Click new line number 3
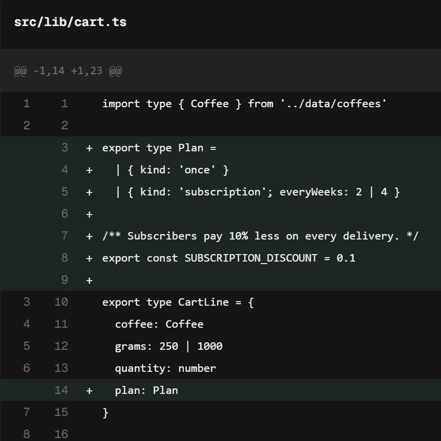441x441 pixels. 65,148
